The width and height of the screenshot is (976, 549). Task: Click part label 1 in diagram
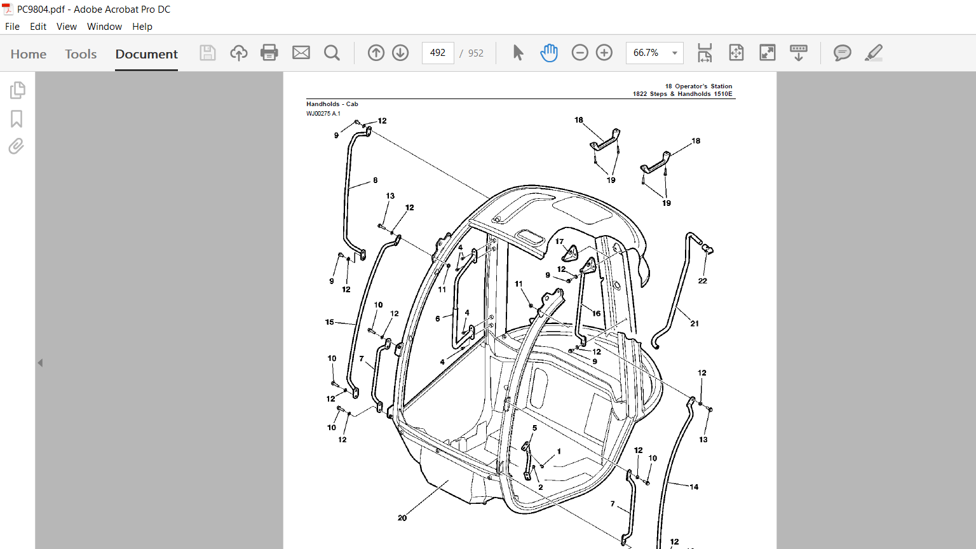point(559,452)
